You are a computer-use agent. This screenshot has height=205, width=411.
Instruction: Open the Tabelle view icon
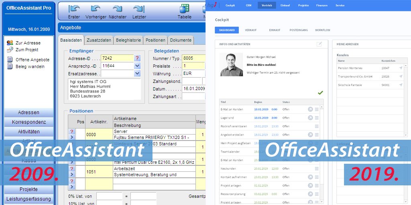tap(185, 12)
